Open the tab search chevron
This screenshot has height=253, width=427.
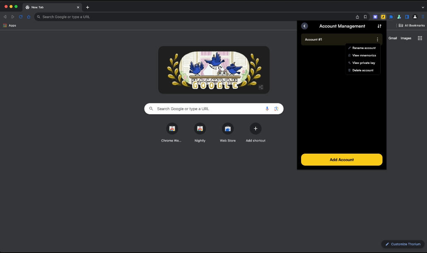tap(422, 7)
